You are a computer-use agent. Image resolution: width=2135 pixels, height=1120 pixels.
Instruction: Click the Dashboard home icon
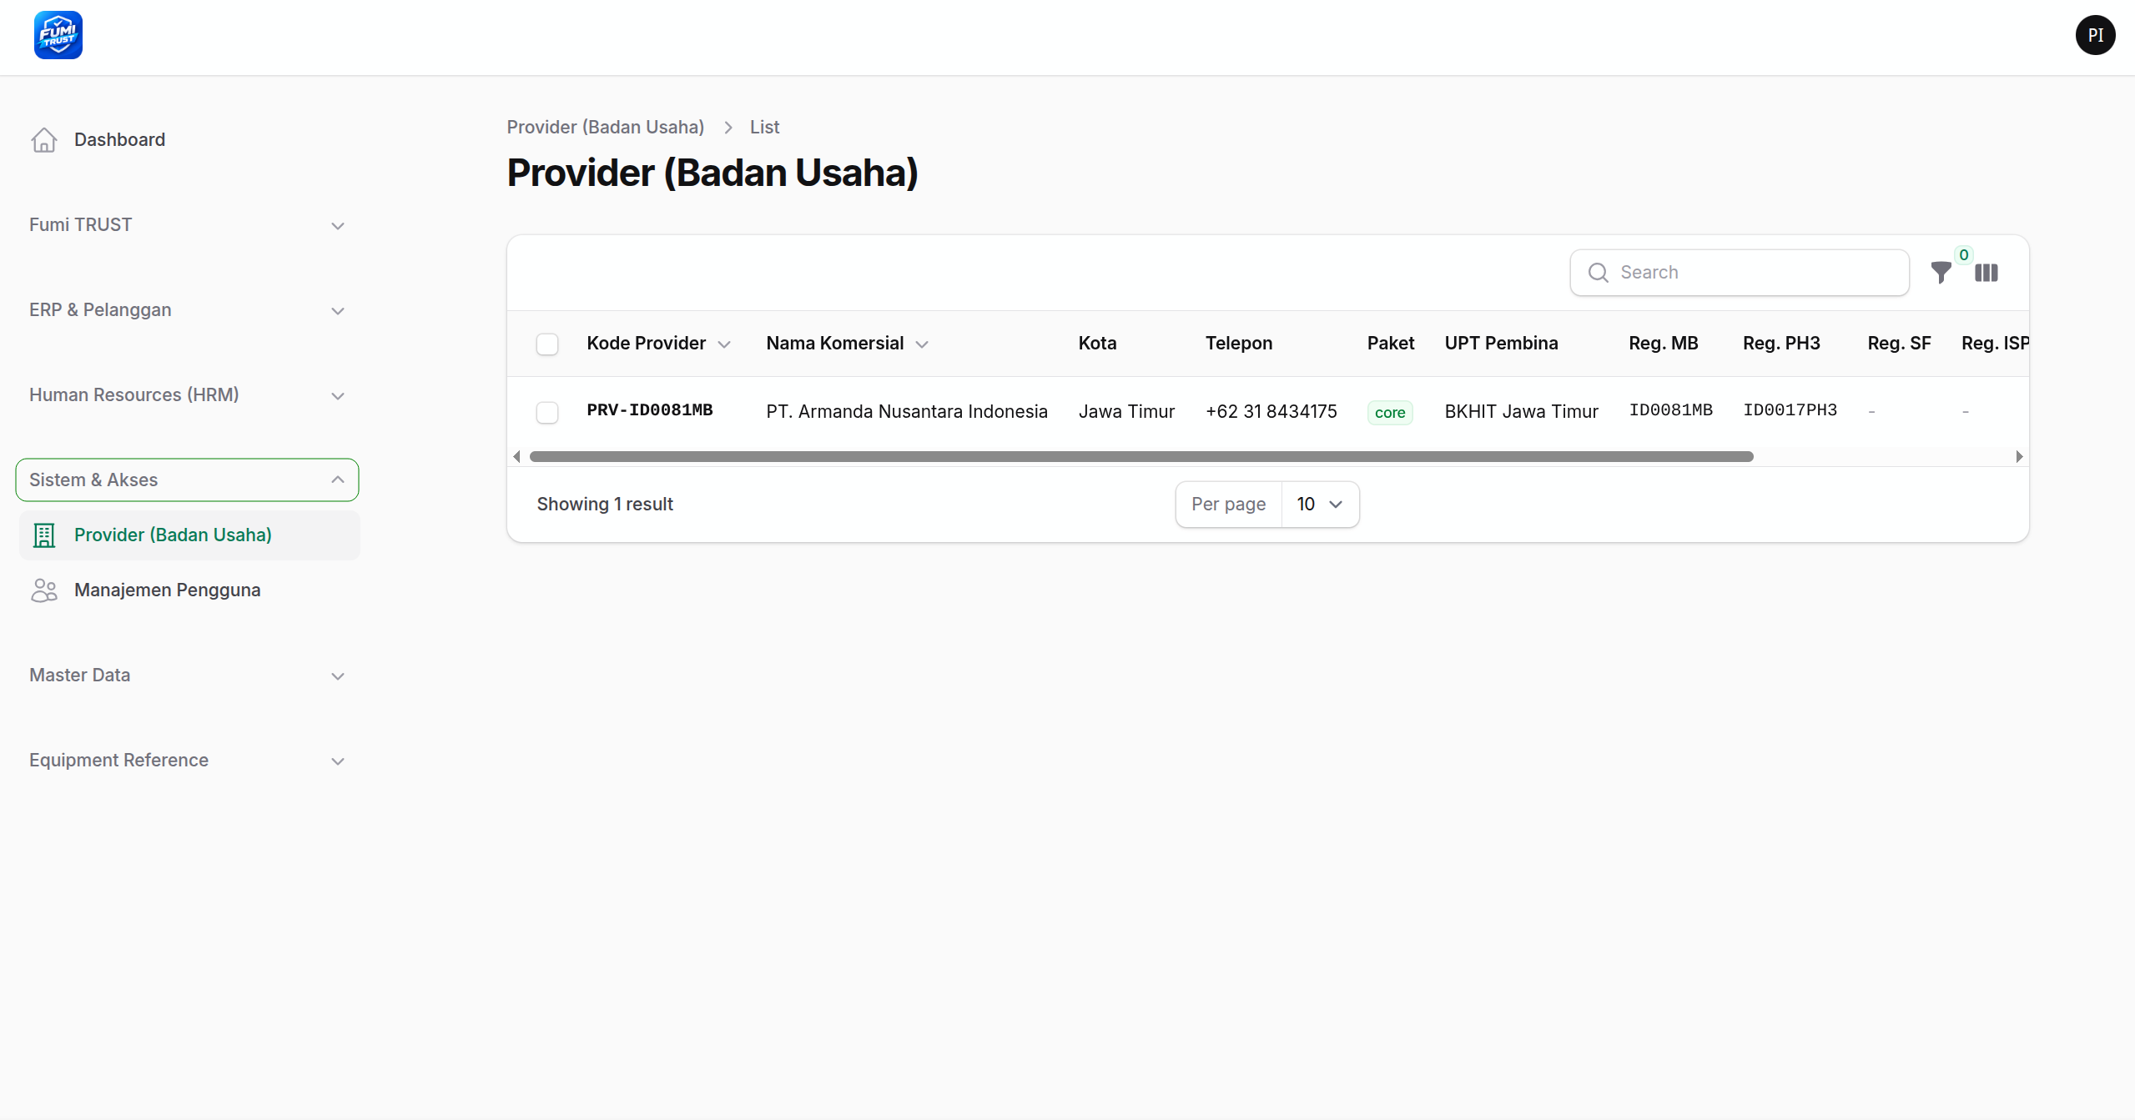point(44,140)
